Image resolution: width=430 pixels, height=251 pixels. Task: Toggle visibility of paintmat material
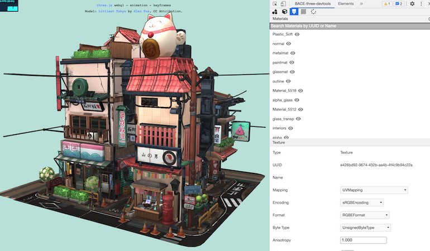(x=292, y=62)
